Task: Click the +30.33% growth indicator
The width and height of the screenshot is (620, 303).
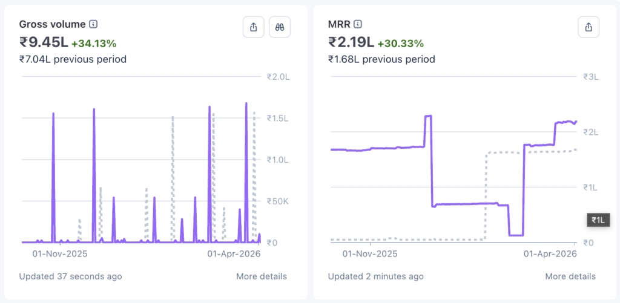Action: click(401, 44)
